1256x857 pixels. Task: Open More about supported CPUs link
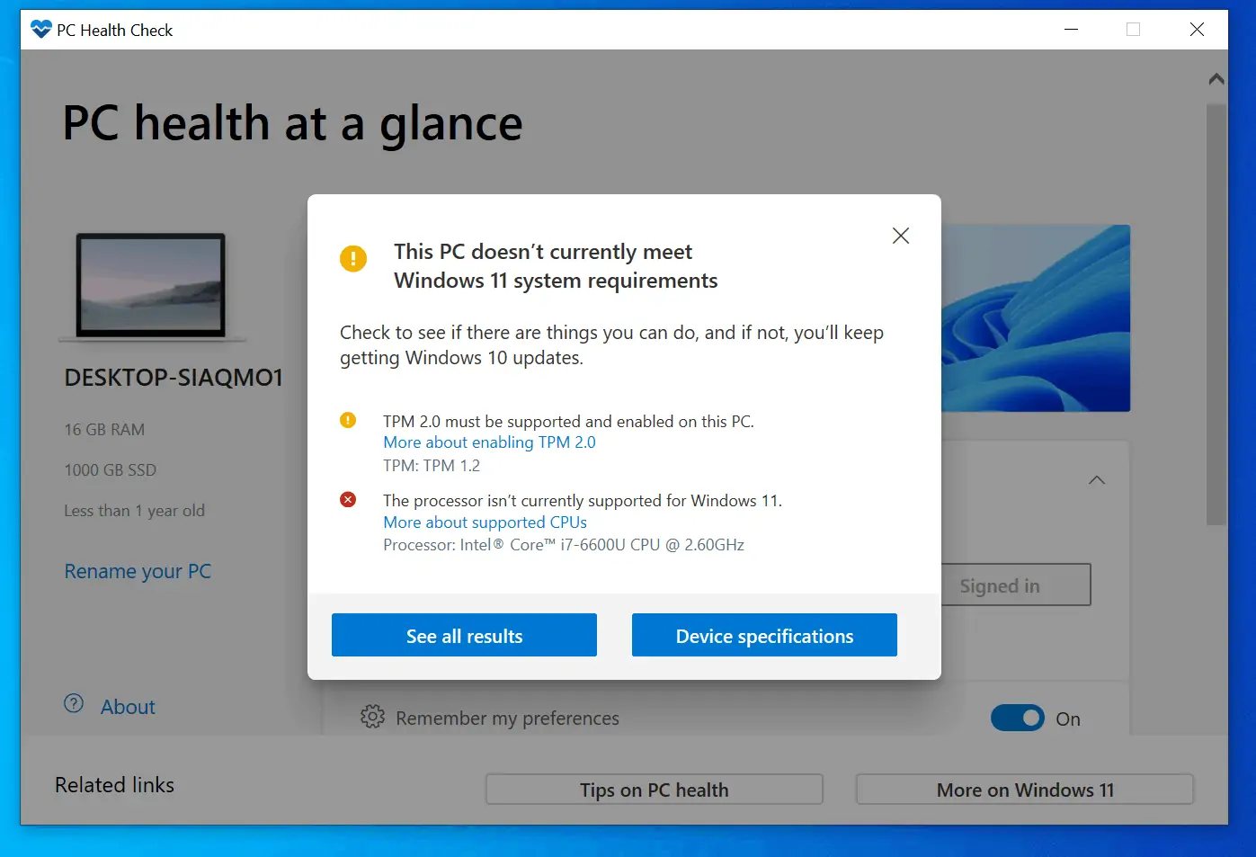[x=485, y=522]
